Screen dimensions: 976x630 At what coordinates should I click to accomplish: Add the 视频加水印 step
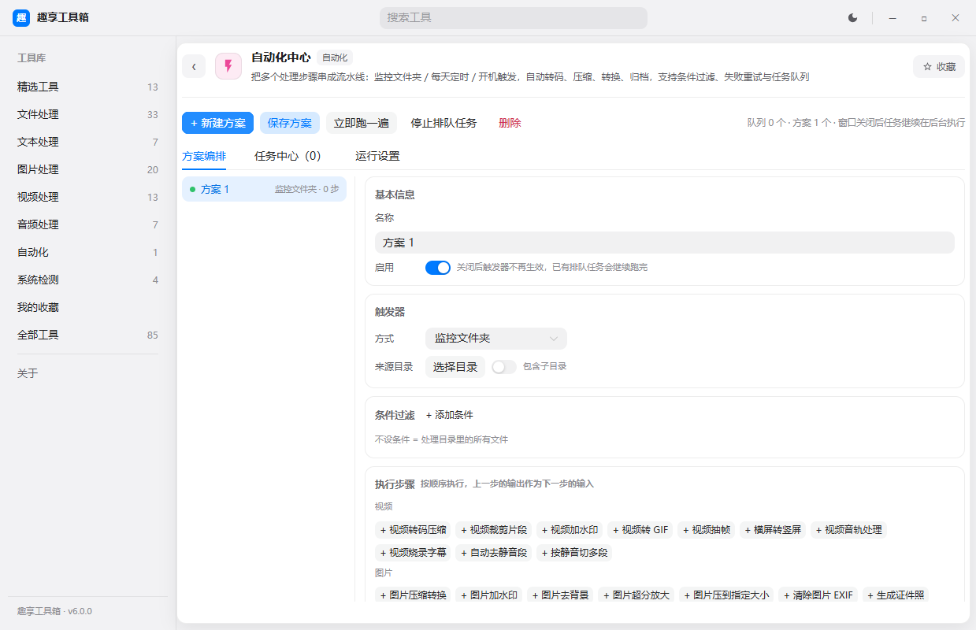(570, 530)
